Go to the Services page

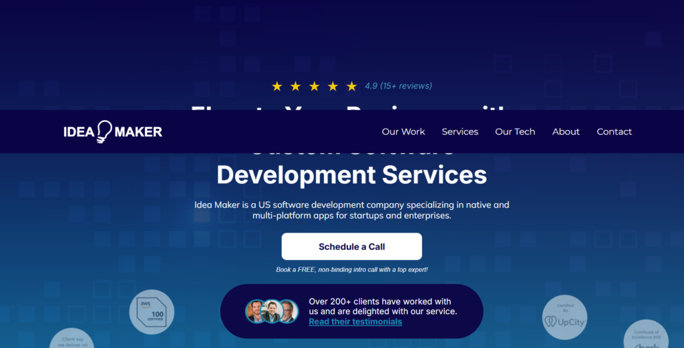460,131
